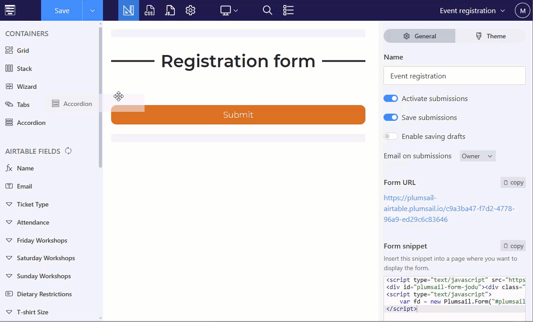Select the Attendance field
This screenshot has width=533, height=322.
(27, 222)
